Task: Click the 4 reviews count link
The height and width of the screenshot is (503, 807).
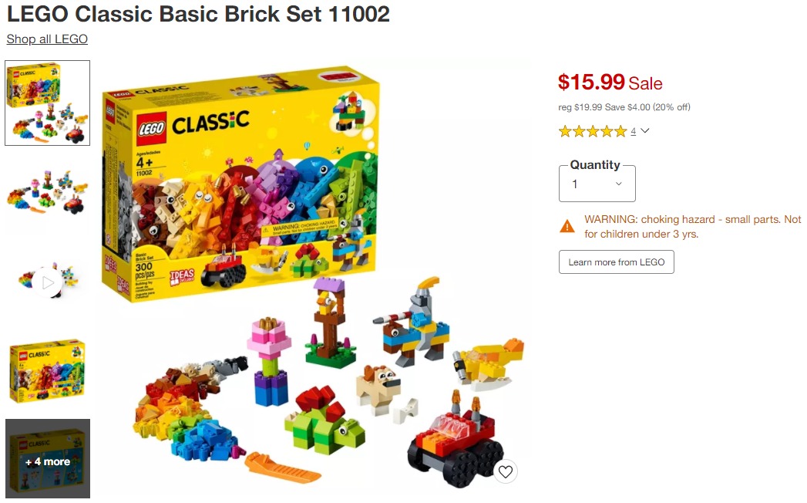Action: [633, 131]
